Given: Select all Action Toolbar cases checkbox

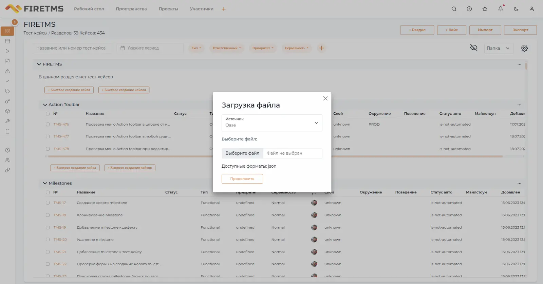Looking at the screenshot, I should click(x=48, y=114).
